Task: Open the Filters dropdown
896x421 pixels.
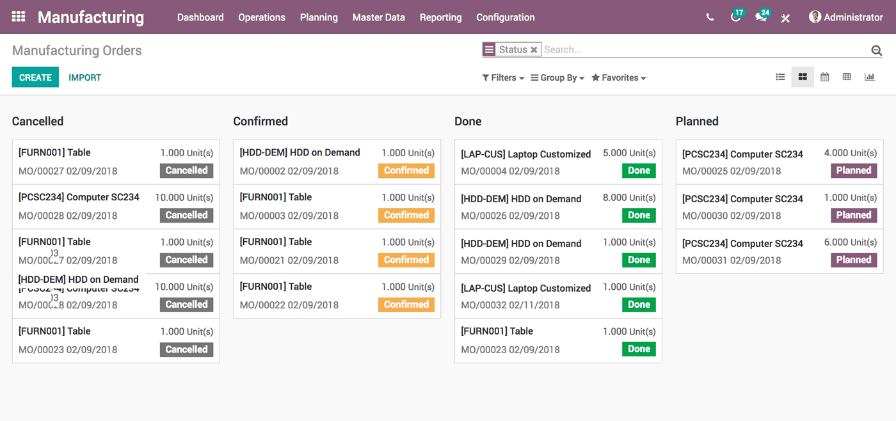Action: [x=502, y=77]
